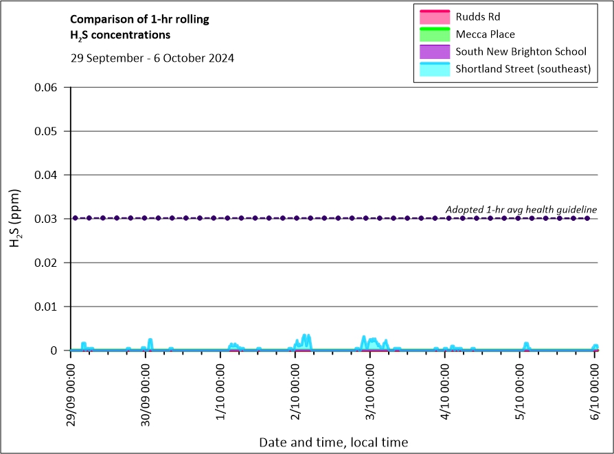
Task: Click the pink Rudds Rd legend swatch
Action: 433,16
